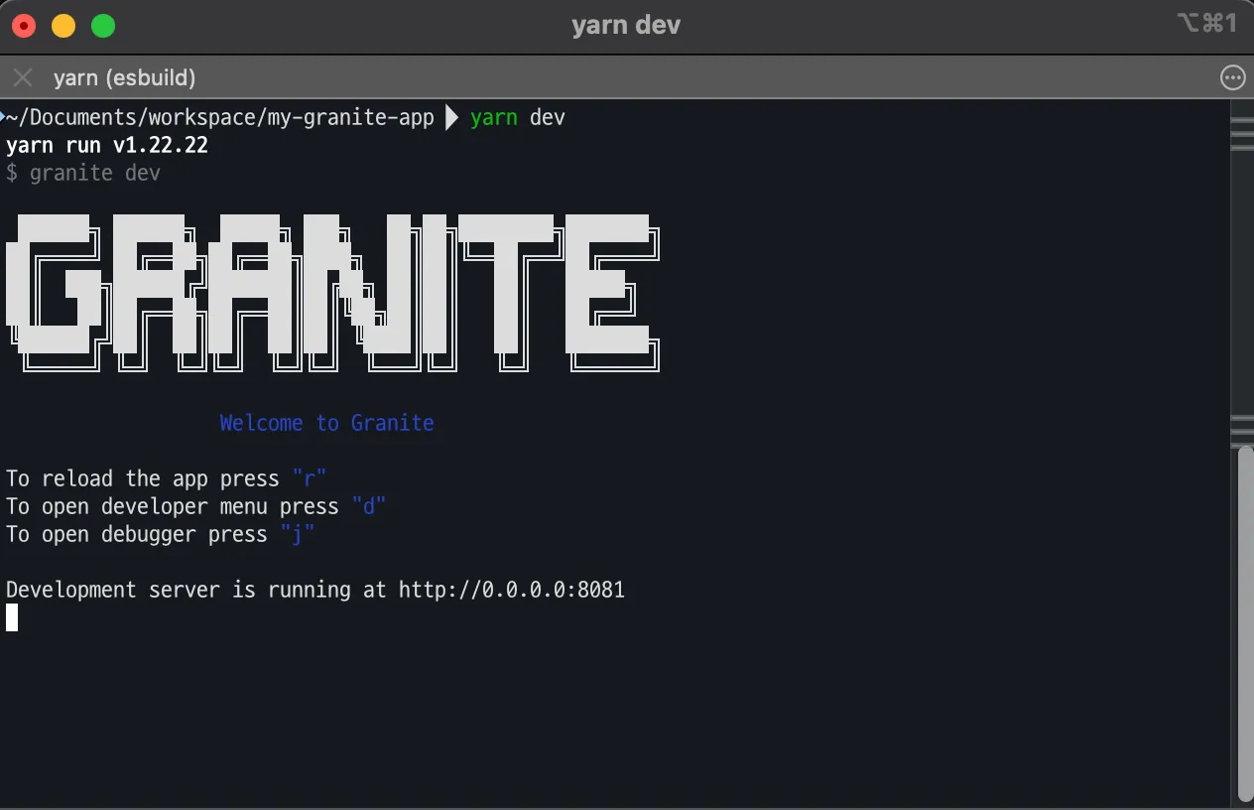
Task: Click the blue "Welcome to Granite" text
Action: 326,423
